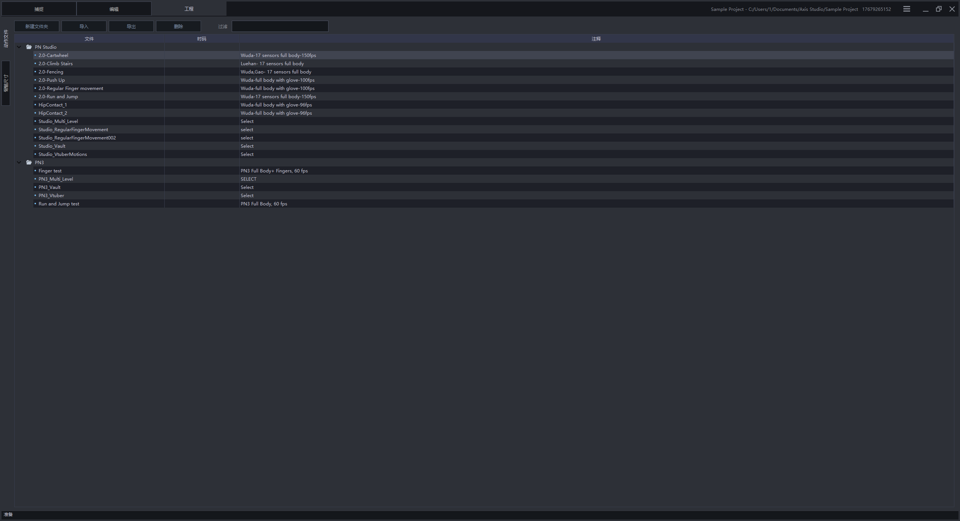
Task: Open the 骨骼尺寸 vertical side tab
Action: click(6, 83)
